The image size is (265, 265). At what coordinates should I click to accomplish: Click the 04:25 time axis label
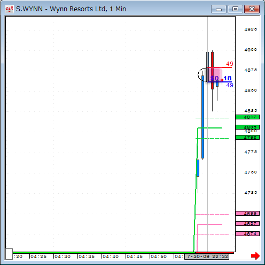click(38, 256)
